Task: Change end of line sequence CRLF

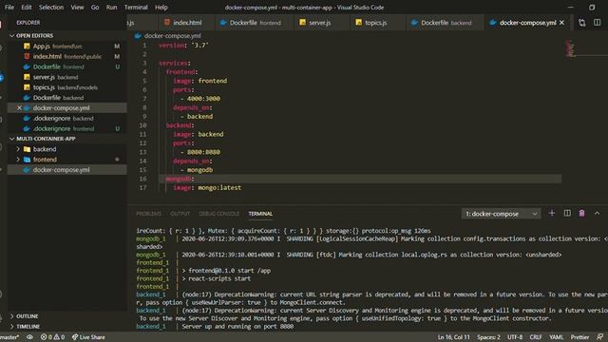Action: tap(536, 337)
